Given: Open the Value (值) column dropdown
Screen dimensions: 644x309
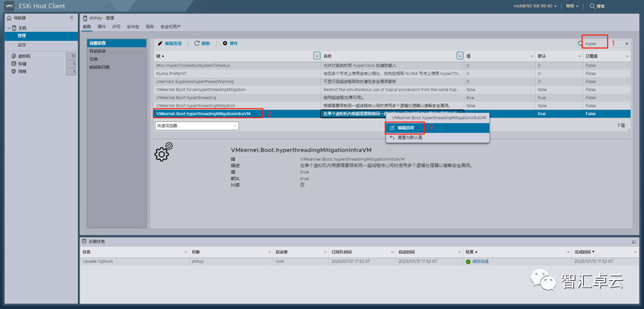Looking at the screenshot, I should click(x=532, y=56).
